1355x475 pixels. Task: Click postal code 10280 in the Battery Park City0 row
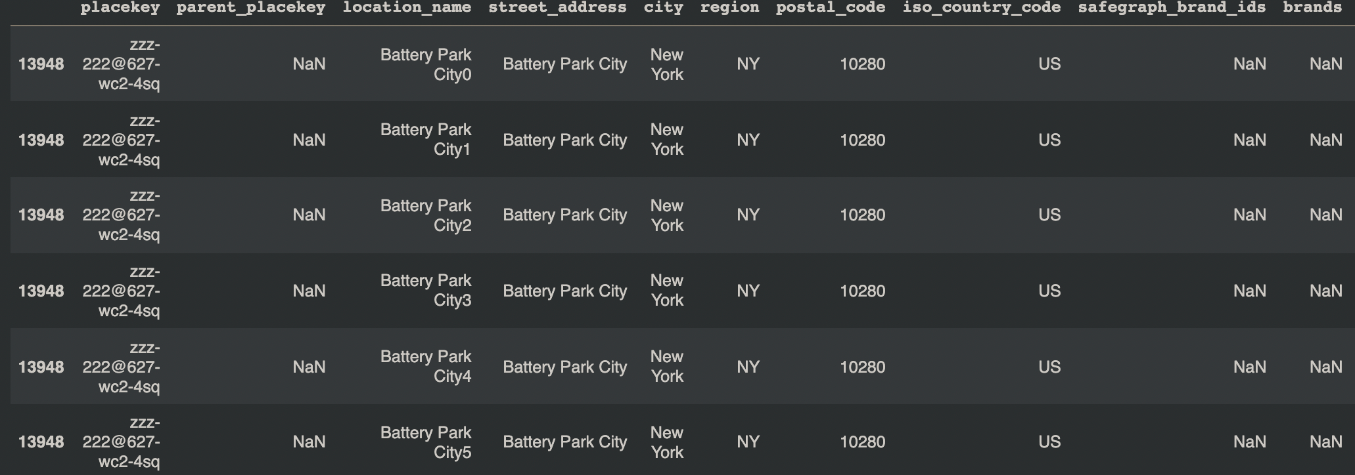point(863,64)
